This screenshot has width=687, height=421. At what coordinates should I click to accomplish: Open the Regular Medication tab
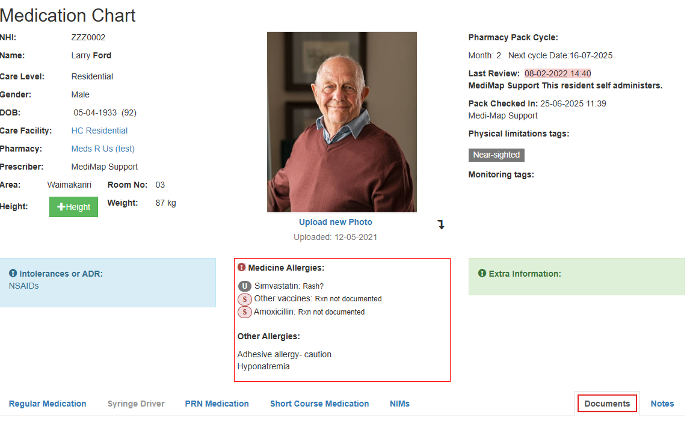[x=48, y=404]
